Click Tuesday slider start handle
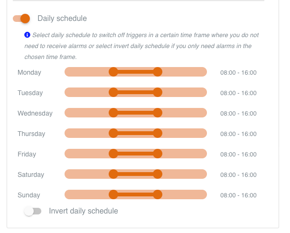290x233 pixels. (x=113, y=92)
